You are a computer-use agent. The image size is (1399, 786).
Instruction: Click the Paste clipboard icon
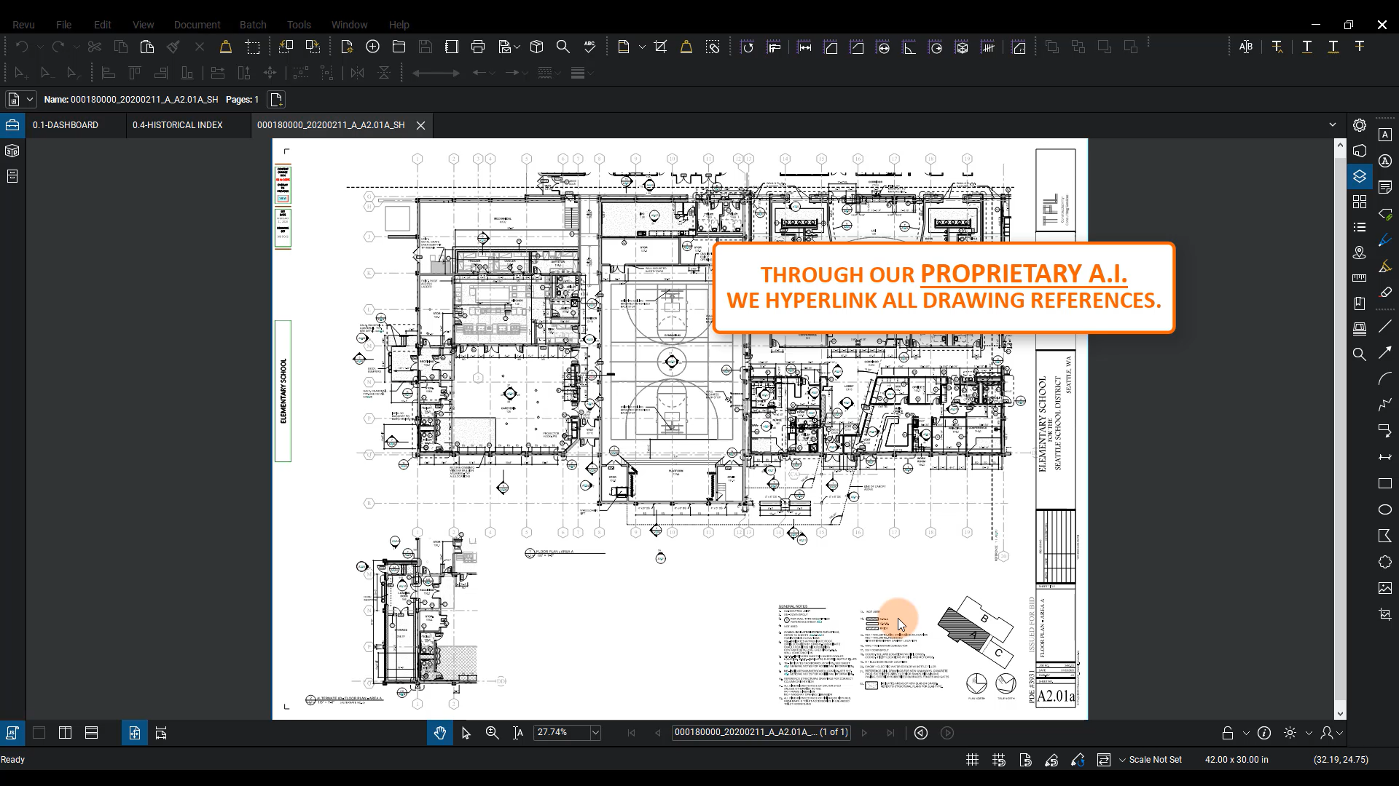tap(147, 47)
